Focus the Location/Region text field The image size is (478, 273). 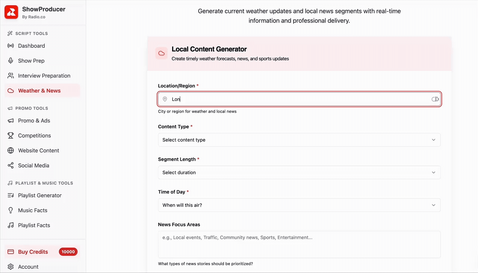click(x=299, y=99)
